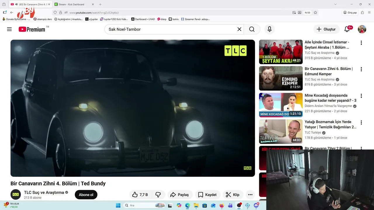Screen dimensions: 374x210
Task: Open Firefox application menu
Action: [370, 13]
